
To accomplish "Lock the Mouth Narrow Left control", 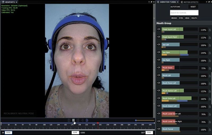I will [x=210, y=91].
